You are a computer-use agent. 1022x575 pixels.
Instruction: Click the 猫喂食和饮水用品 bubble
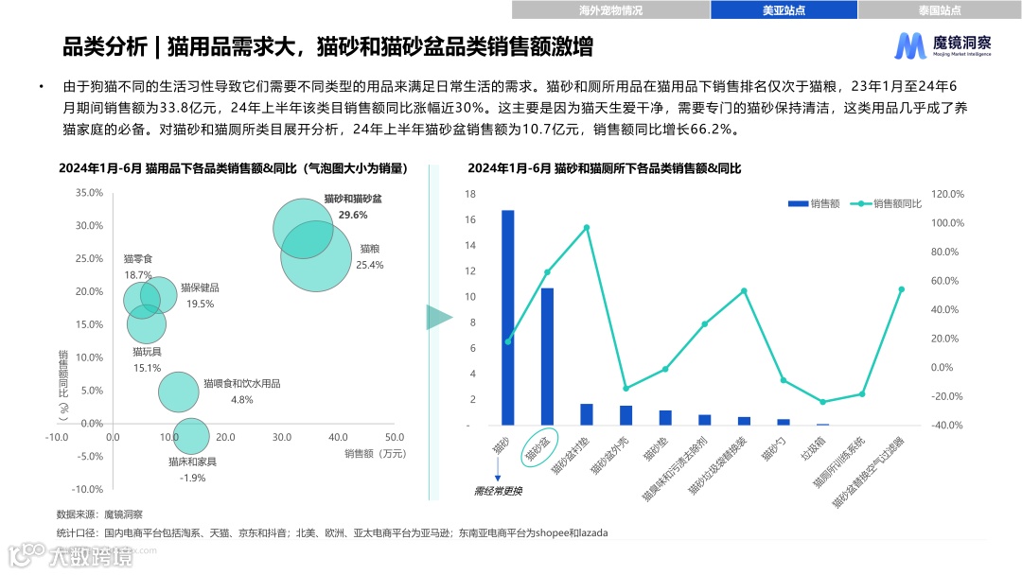click(179, 392)
